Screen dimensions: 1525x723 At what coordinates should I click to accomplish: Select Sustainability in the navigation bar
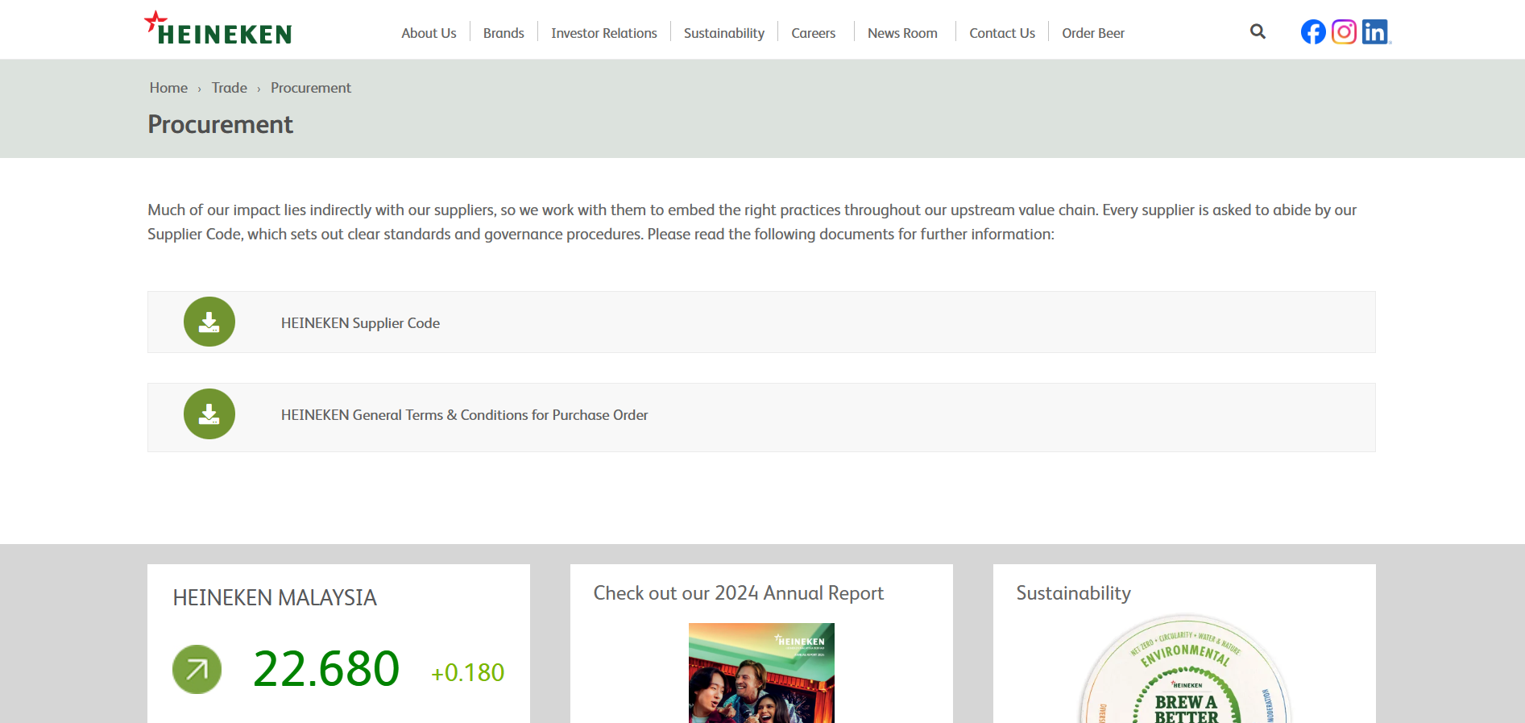723,33
